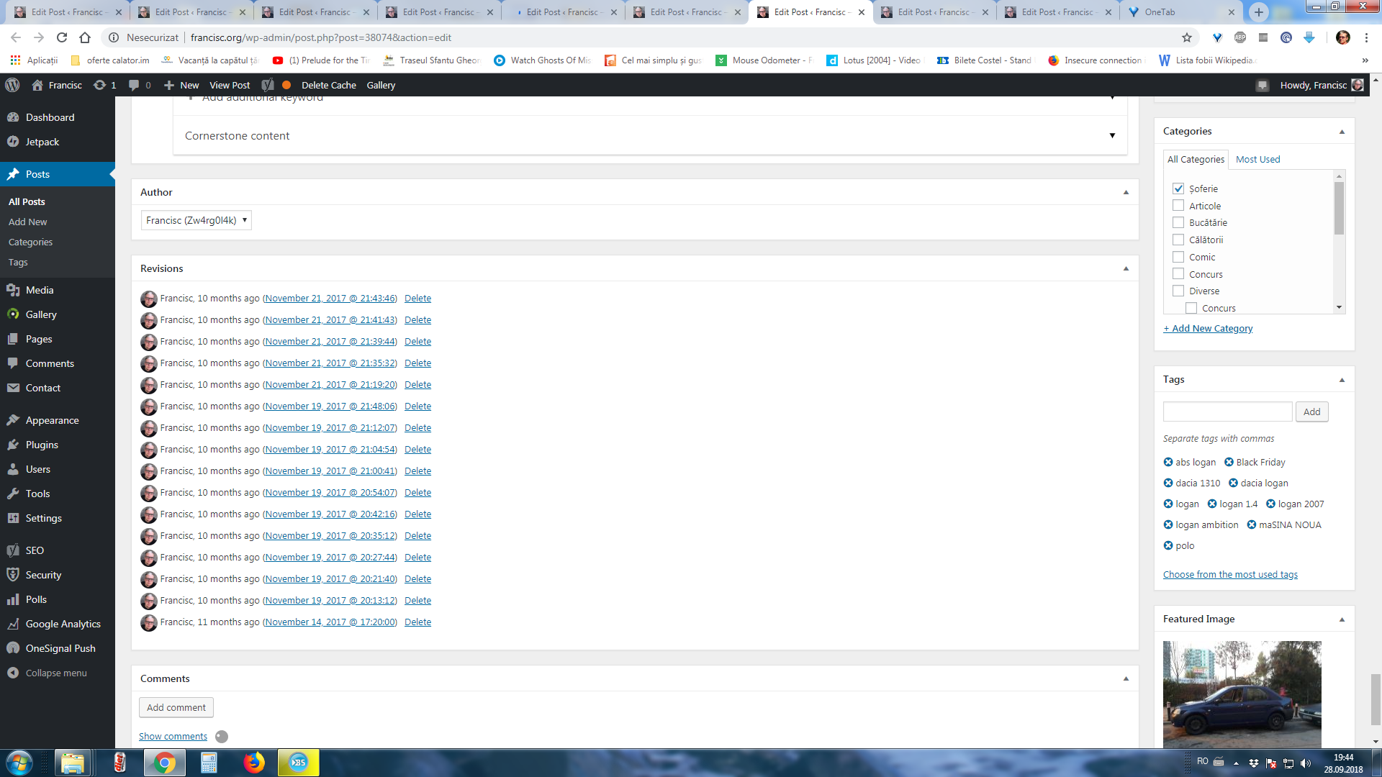Collapse the Revisions panel
This screenshot has width=1382, height=777.
[1126, 268]
